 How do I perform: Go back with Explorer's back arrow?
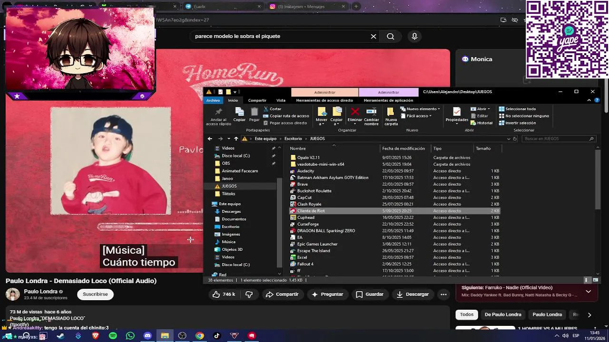point(210,139)
